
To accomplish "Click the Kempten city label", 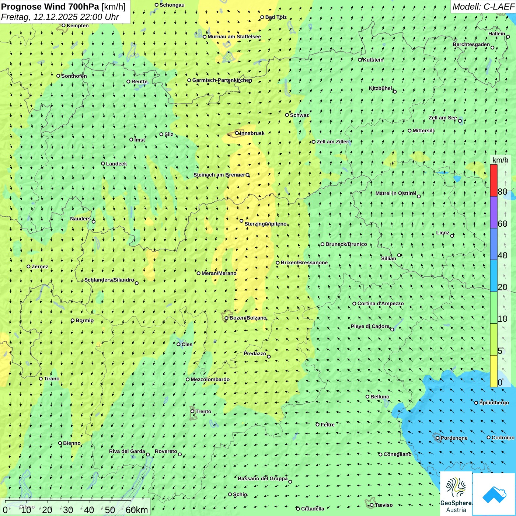I will click(x=77, y=25).
